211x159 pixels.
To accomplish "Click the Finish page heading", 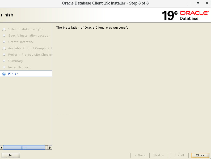I will click(7, 15).
